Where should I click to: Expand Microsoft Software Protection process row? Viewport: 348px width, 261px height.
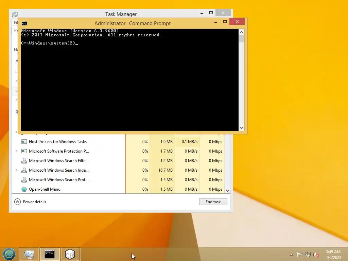point(16,151)
